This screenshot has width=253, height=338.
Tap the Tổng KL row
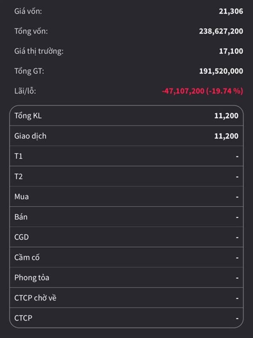tap(126, 116)
